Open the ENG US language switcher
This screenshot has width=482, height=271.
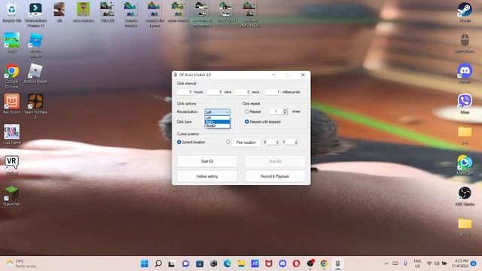click(x=417, y=263)
